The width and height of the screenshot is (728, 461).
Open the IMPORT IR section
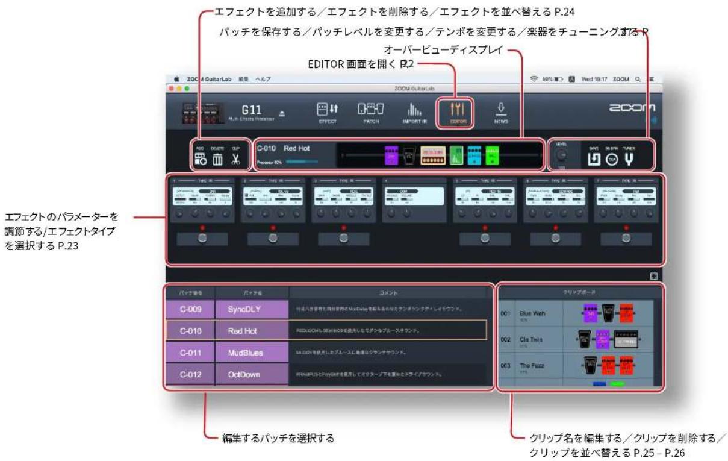tap(414, 111)
